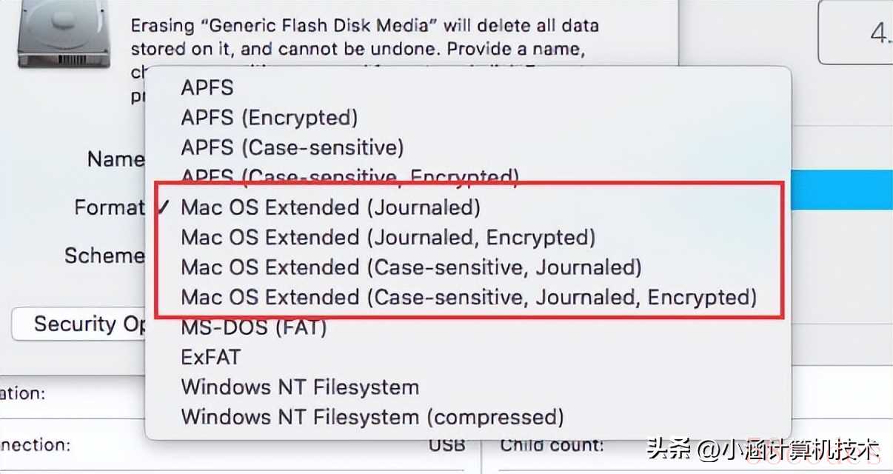Click the Scheme label beside its dropdown
This screenshot has width=893, height=474.
tap(104, 256)
